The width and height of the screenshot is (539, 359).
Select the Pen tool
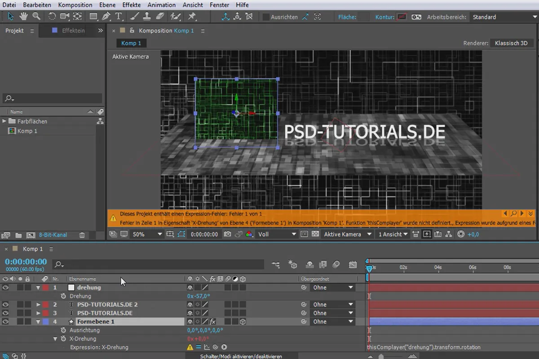[106, 17]
